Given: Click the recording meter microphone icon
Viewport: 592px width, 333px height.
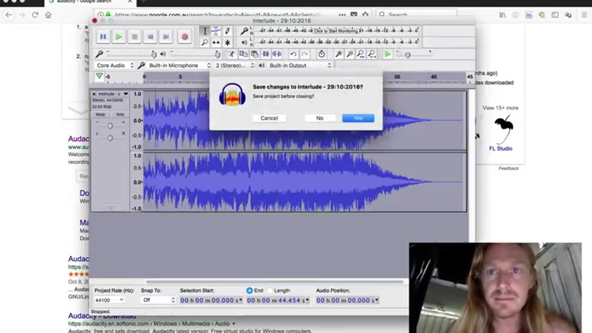Looking at the screenshot, I should click(x=244, y=31).
